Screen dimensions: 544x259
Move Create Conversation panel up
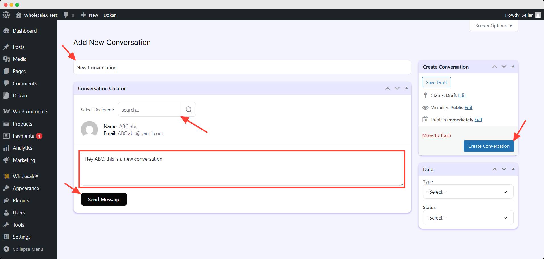[494, 67]
